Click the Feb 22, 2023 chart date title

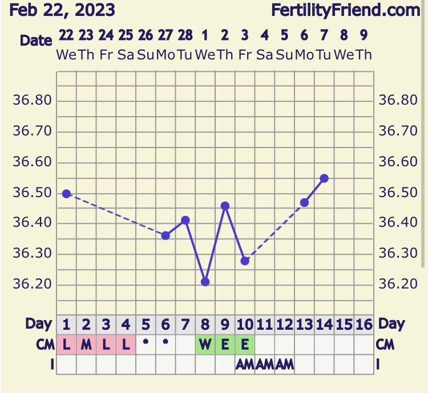[x=62, y=10]
